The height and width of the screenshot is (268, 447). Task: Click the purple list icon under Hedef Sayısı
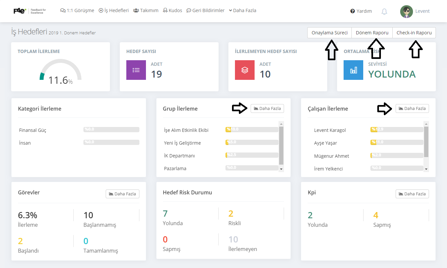tap(136, 70)
